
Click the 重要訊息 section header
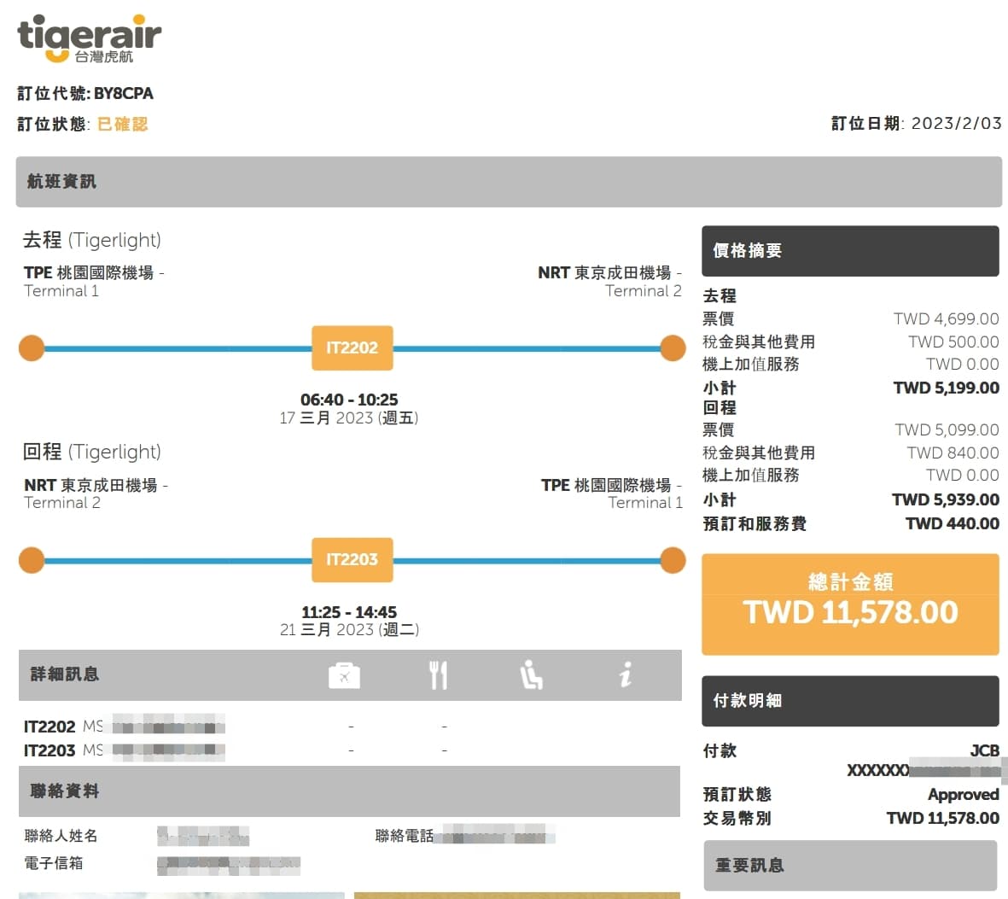tap(850, 866)
